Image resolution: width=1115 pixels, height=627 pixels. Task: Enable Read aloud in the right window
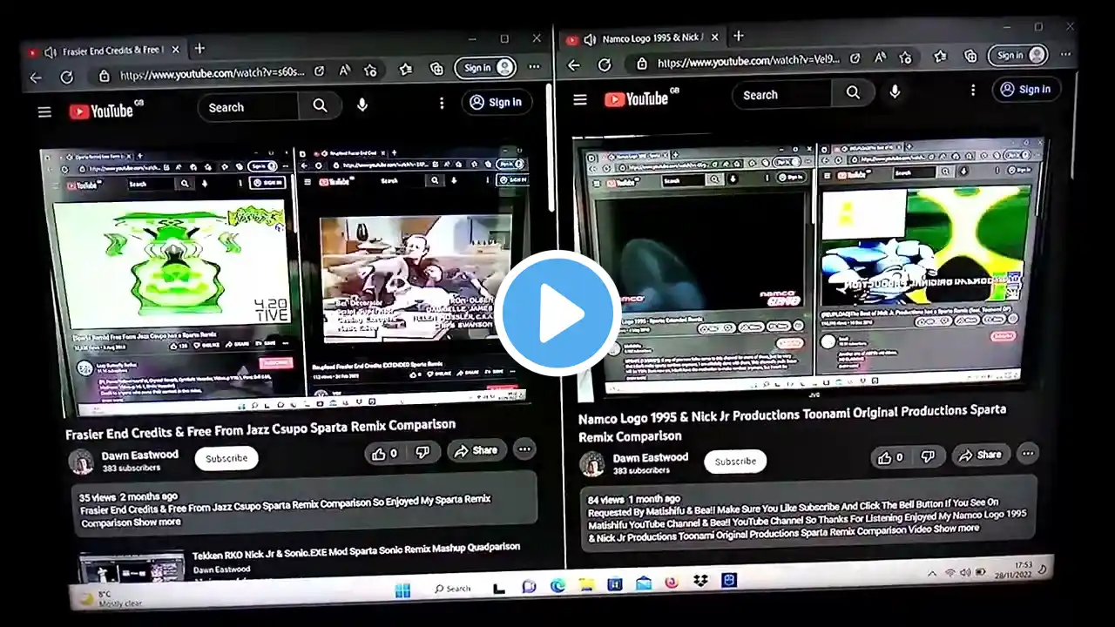(x=880, y=58)
